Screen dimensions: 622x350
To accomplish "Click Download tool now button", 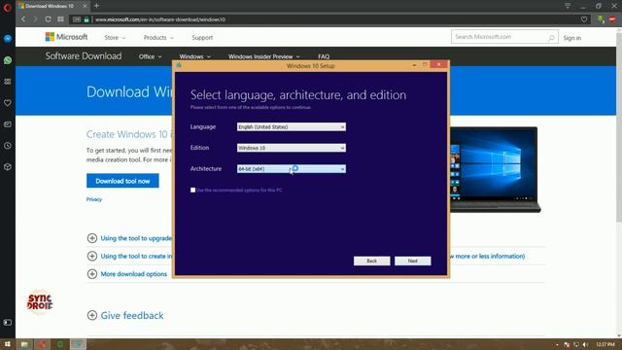I will pyautogui.click(x=122, y=181).
